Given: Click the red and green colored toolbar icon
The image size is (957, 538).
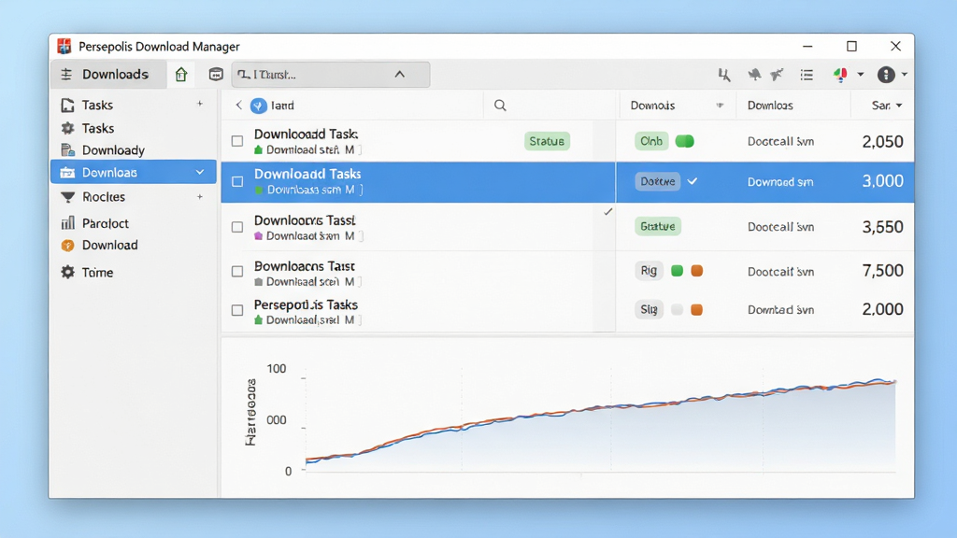Looking at the screenshot, I should point(840,75).
